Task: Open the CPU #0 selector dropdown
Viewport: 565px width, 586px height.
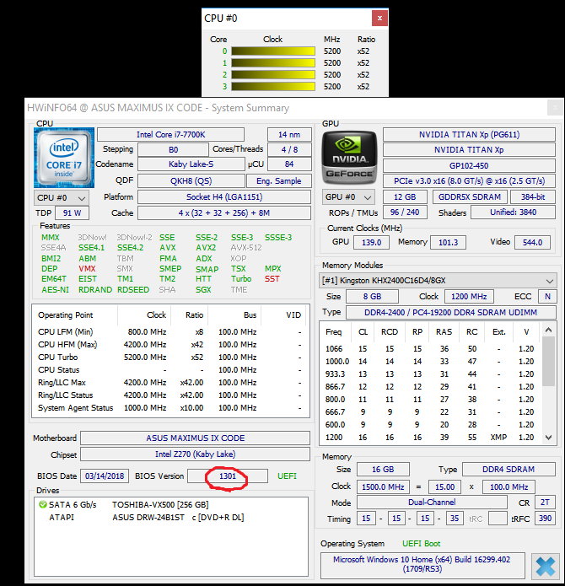Action: pyautogui.click(x=62, y=197)
